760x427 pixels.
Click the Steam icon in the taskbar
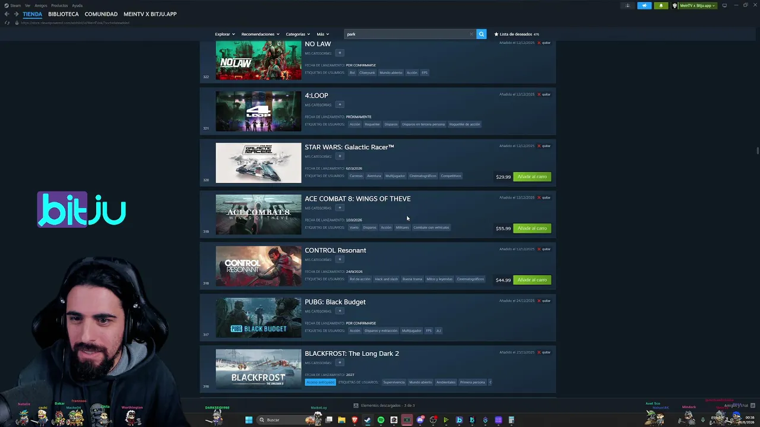click(x=368, y=420)
